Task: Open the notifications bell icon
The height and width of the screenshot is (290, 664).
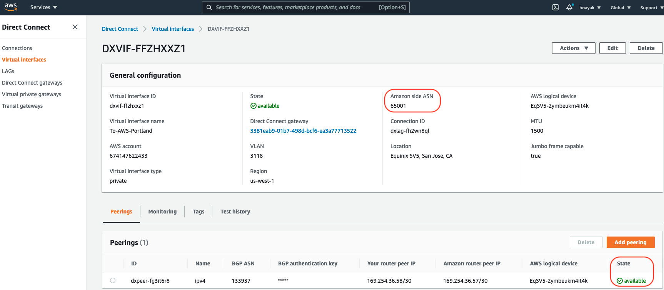Action: 569,7
